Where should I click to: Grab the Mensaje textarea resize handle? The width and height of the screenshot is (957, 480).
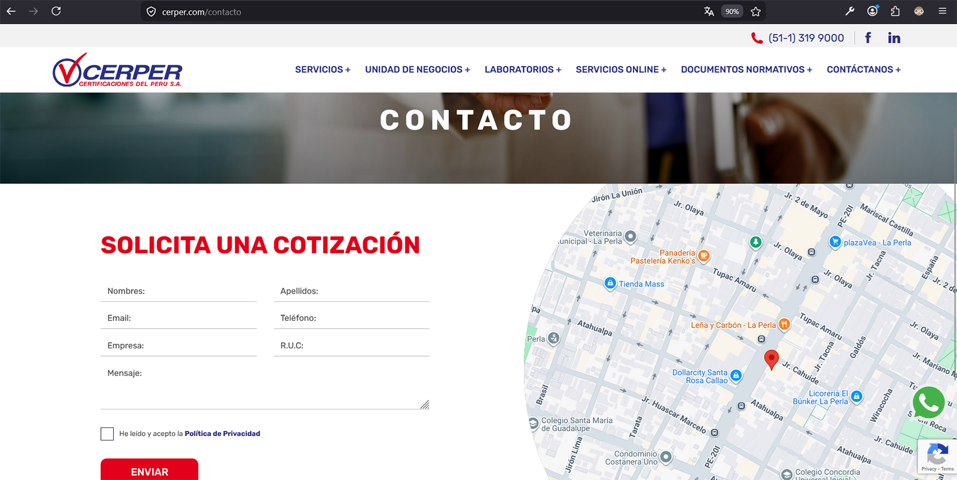point(425,405)
